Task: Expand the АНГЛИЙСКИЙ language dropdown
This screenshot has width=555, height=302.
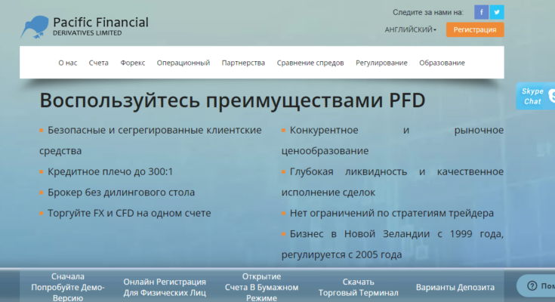Action: tap(411, 29)
